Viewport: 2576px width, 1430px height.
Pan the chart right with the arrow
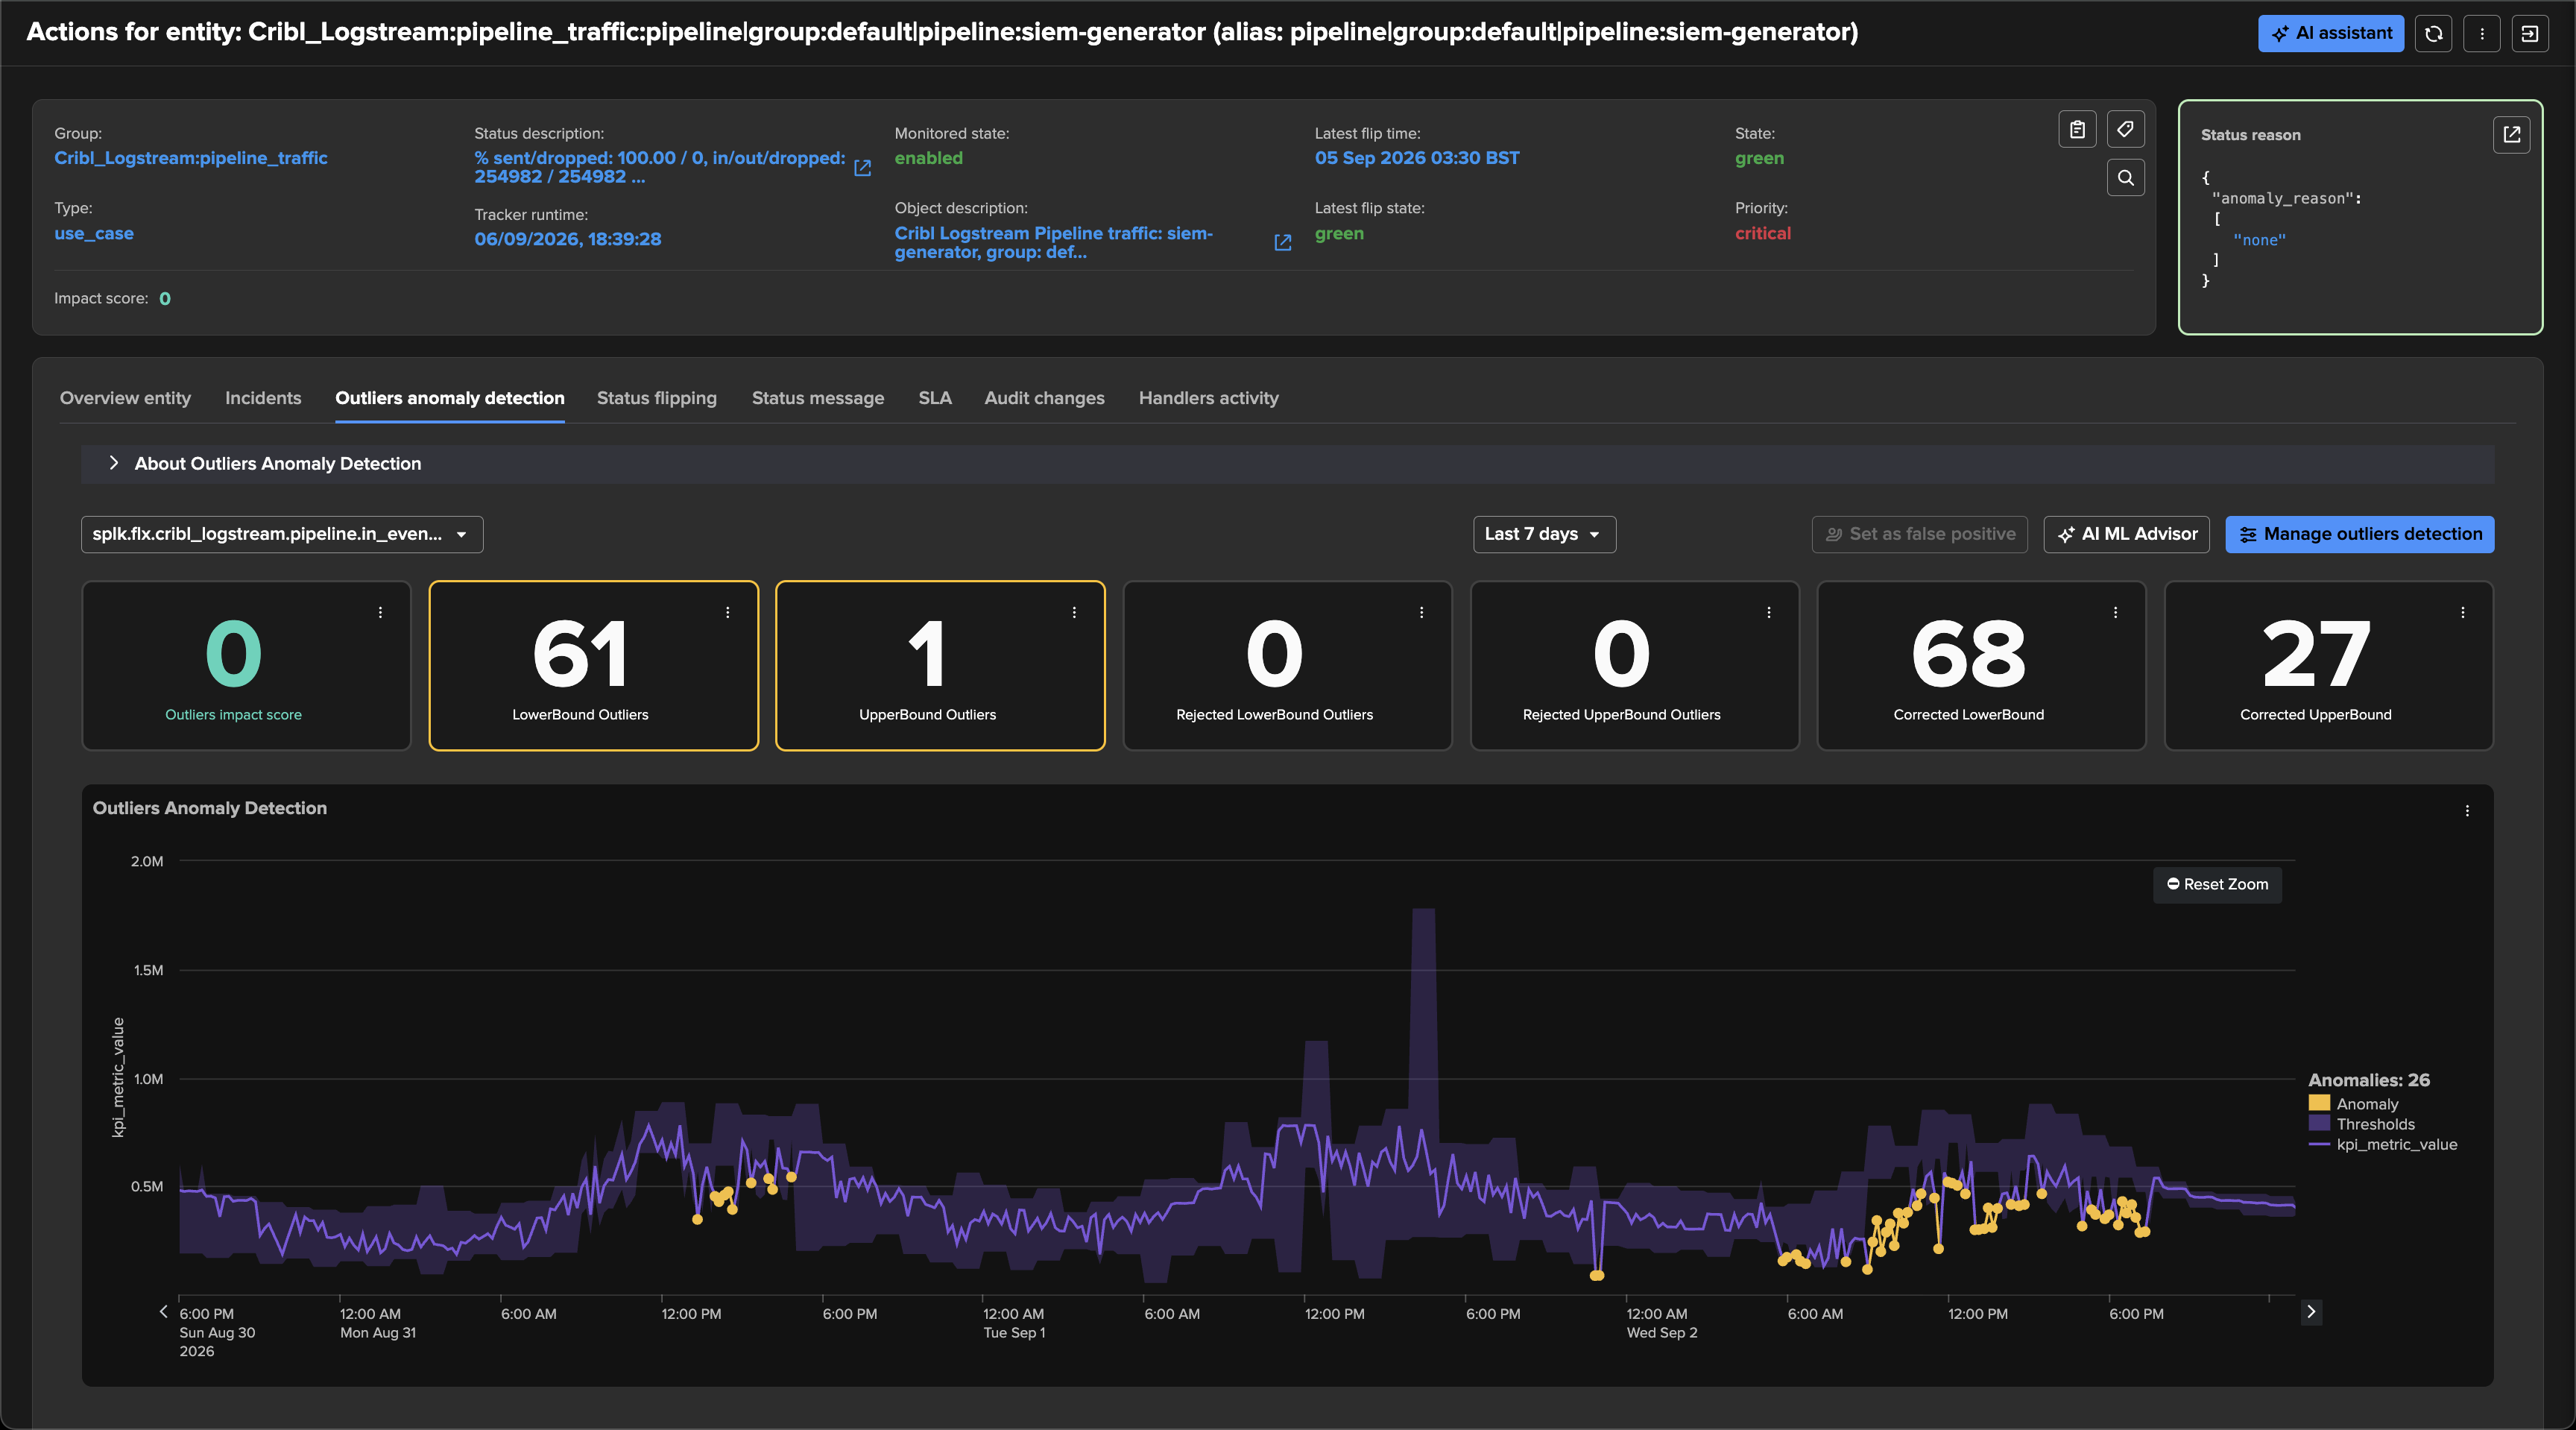[x=2310, y=1311]
